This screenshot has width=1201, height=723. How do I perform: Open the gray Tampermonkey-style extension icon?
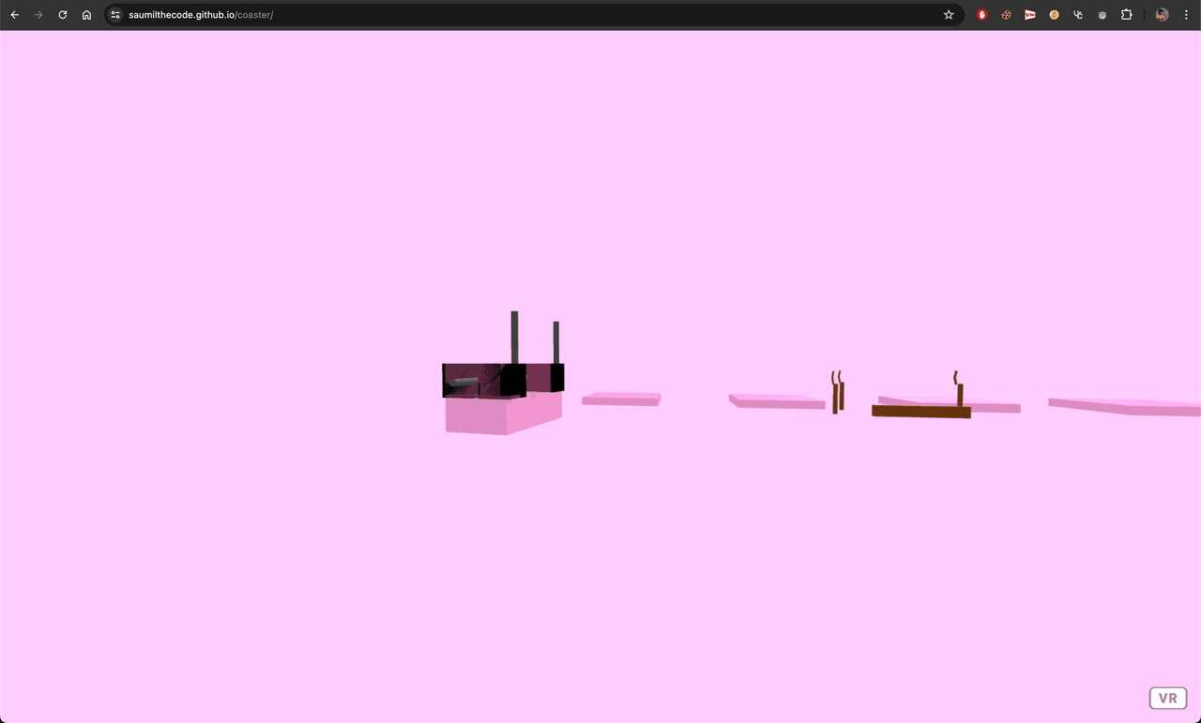coord(1102,15)
